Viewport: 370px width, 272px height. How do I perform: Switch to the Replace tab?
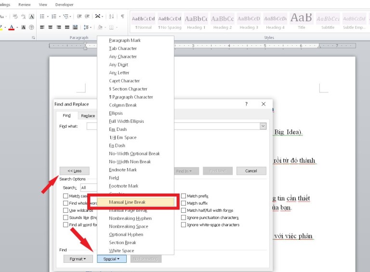coord(88,116)
